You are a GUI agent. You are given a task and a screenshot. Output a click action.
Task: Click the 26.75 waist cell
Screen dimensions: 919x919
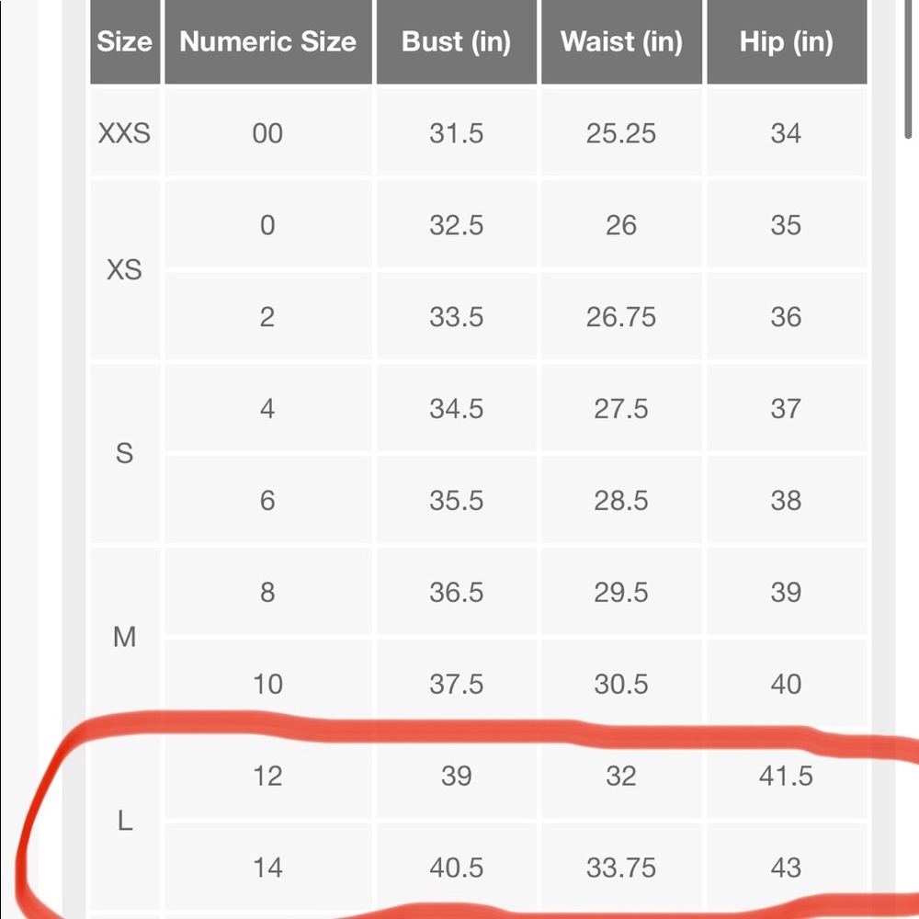tap(621, 316)
